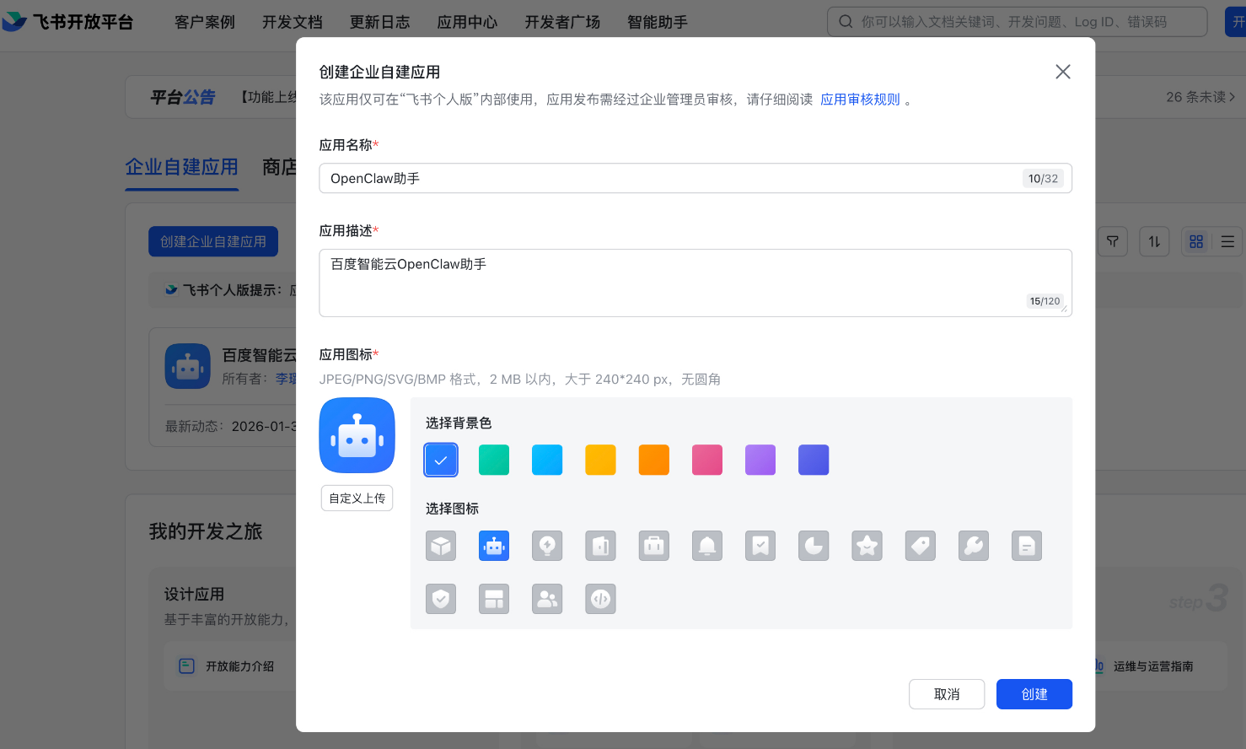
Task: Open the sort order options
Action: point(1153,242)
